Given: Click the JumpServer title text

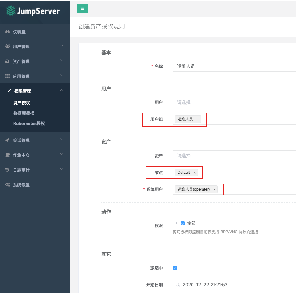Looking at the screenshot, I should pos(38,11).
